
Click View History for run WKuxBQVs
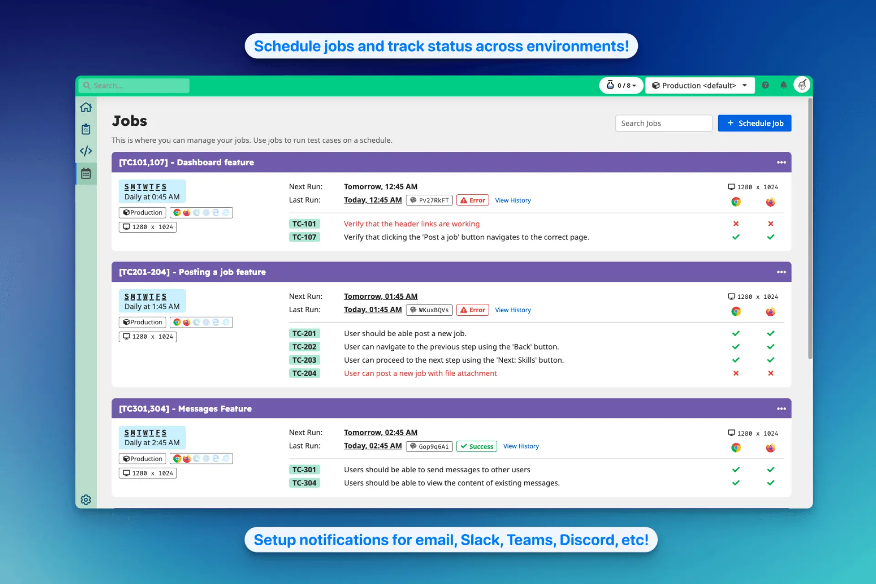click(513, 310)
